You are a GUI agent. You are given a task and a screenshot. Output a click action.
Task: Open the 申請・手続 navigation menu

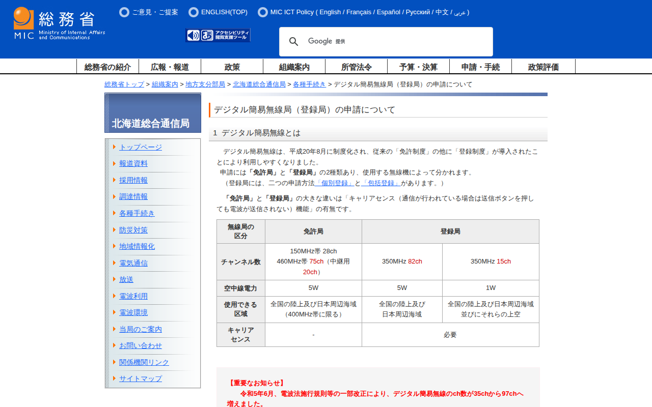(480, 67)
